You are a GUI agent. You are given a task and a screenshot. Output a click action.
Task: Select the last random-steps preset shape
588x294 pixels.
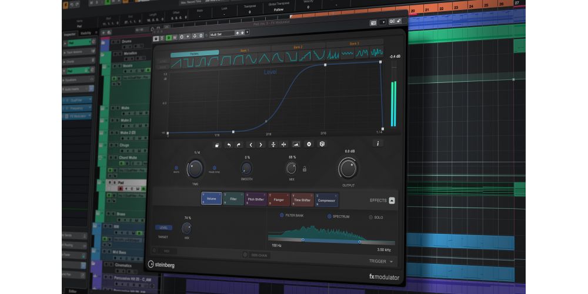click(376, 52)
